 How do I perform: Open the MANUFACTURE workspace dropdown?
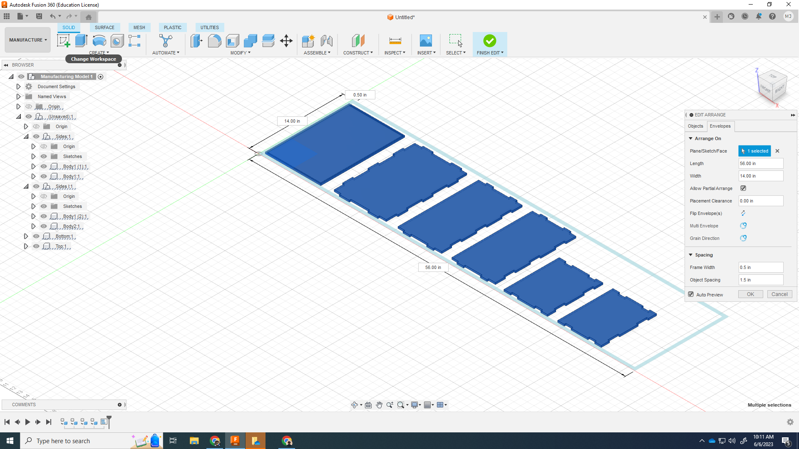click(27, 40)
